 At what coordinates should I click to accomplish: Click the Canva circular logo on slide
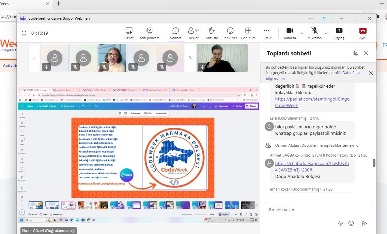[x=127, y=175]
